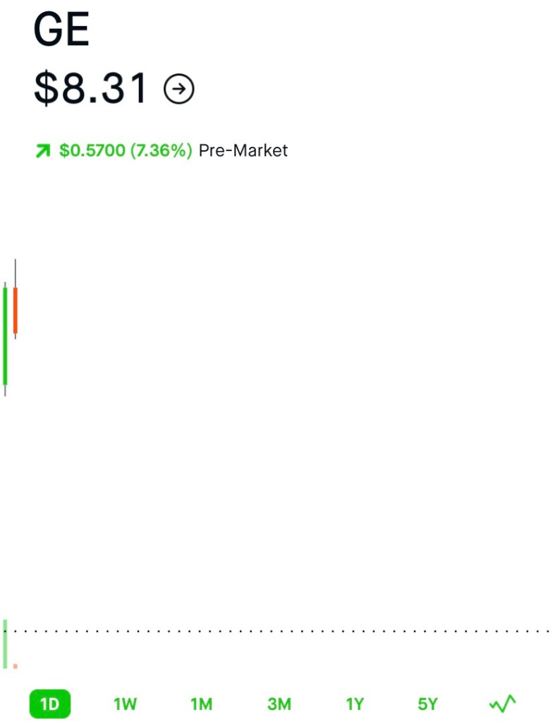
Task: Tap the 7.36% percent change
Action: (x=161, y=150)
